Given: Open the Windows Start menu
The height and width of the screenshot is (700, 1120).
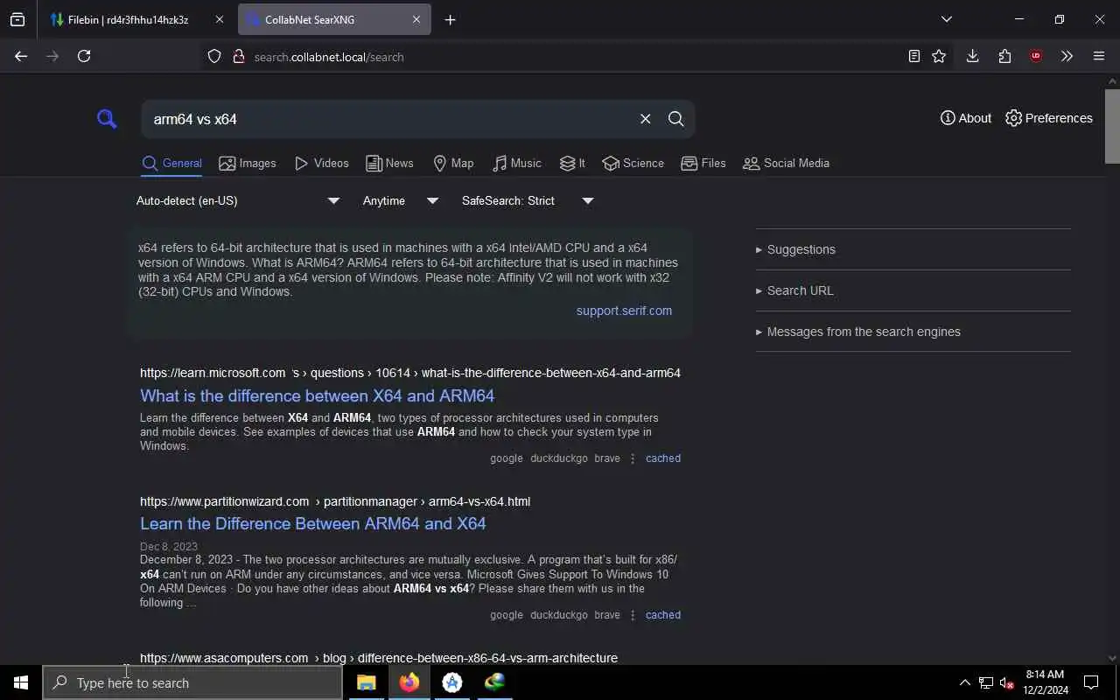Looking at the screenshot, I should 21,682.
